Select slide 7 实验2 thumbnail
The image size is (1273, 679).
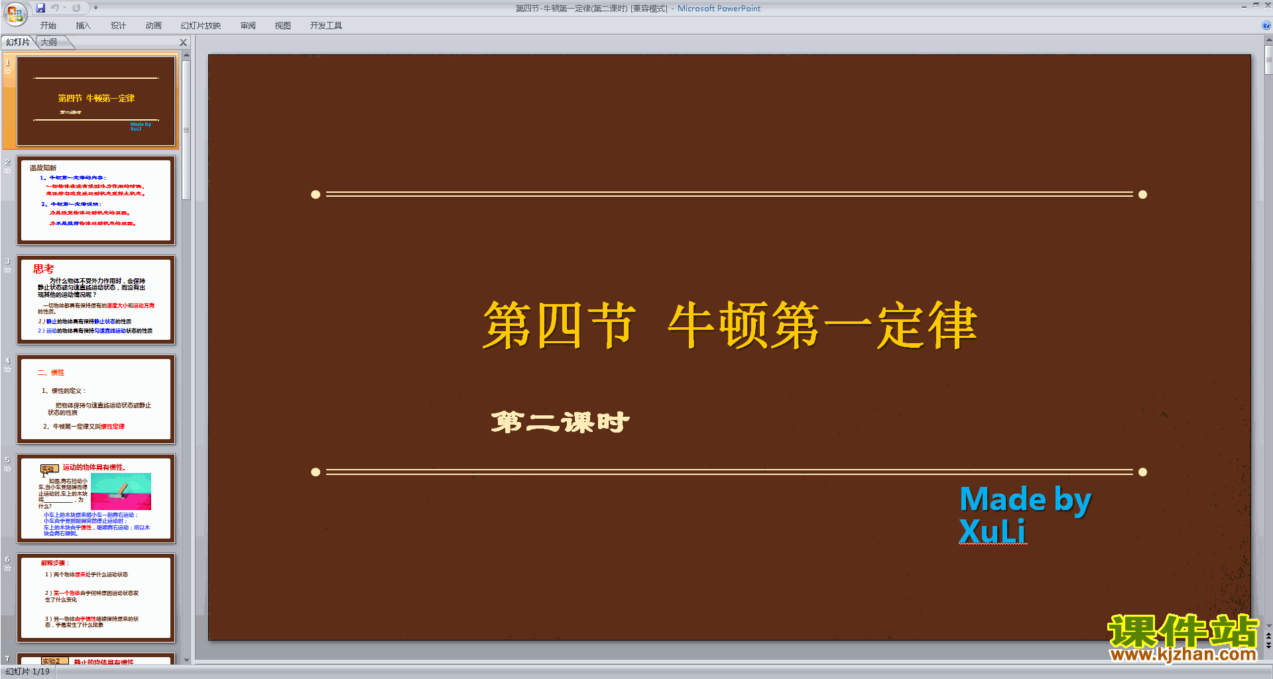(x=96, y=658)
